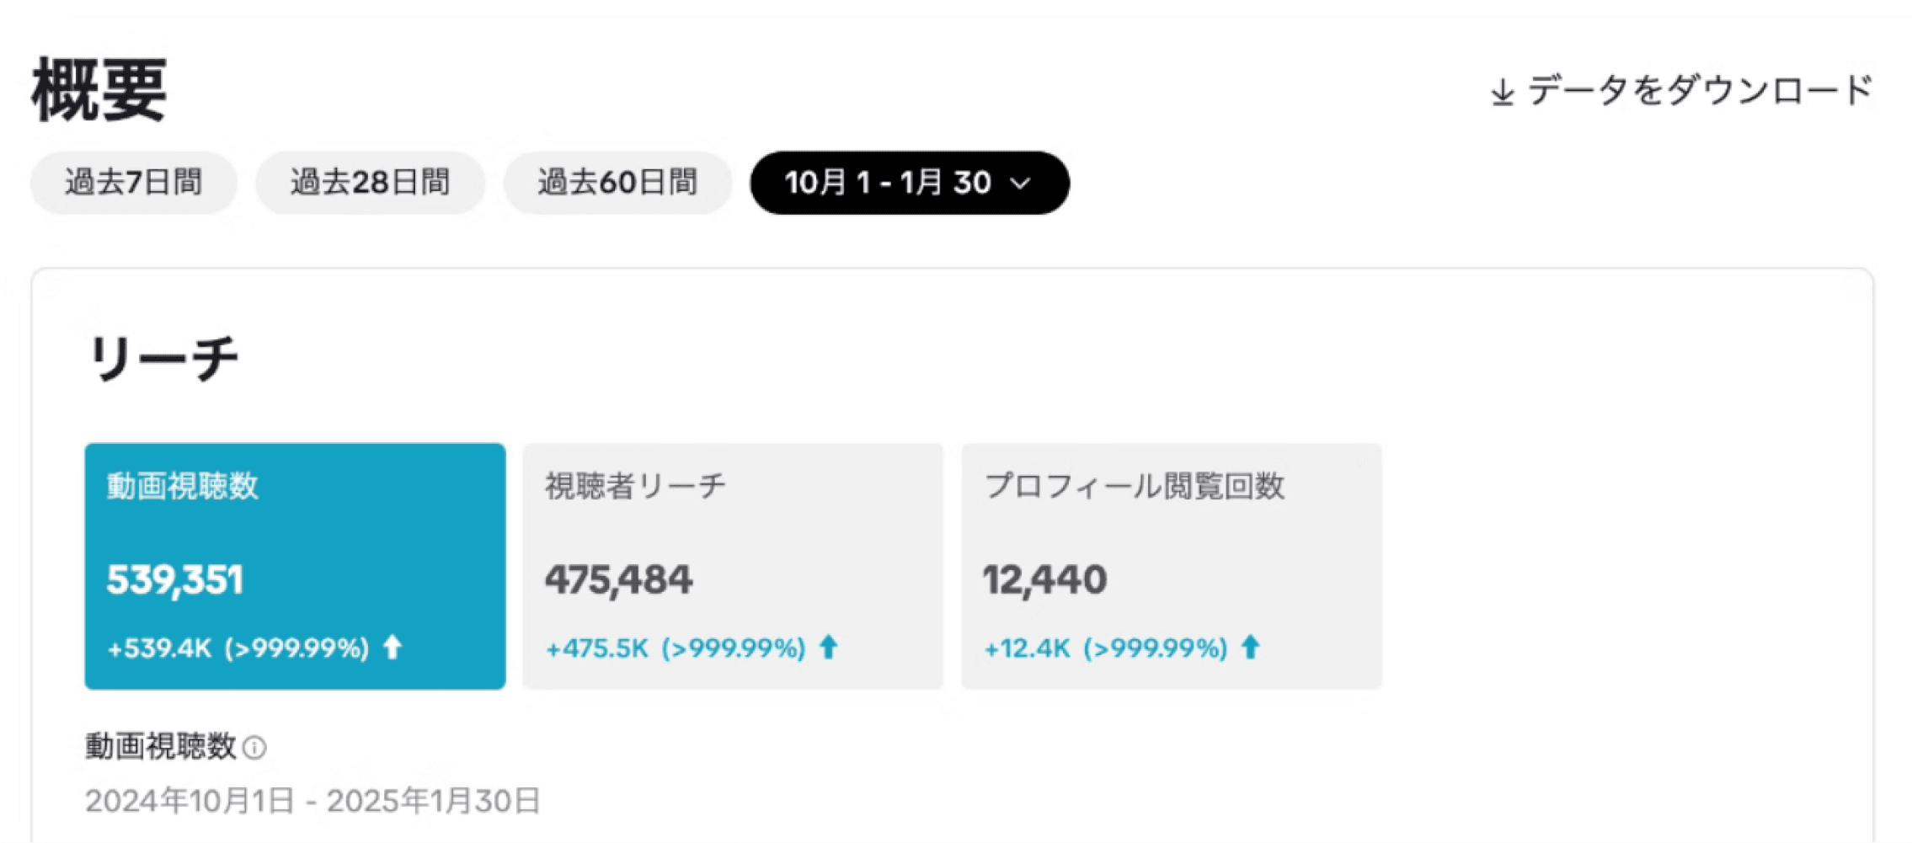Expand the chevron on the date range selector
Image resolution: width=1912 pixels, height=843 pixels.
click(1022, 184)
